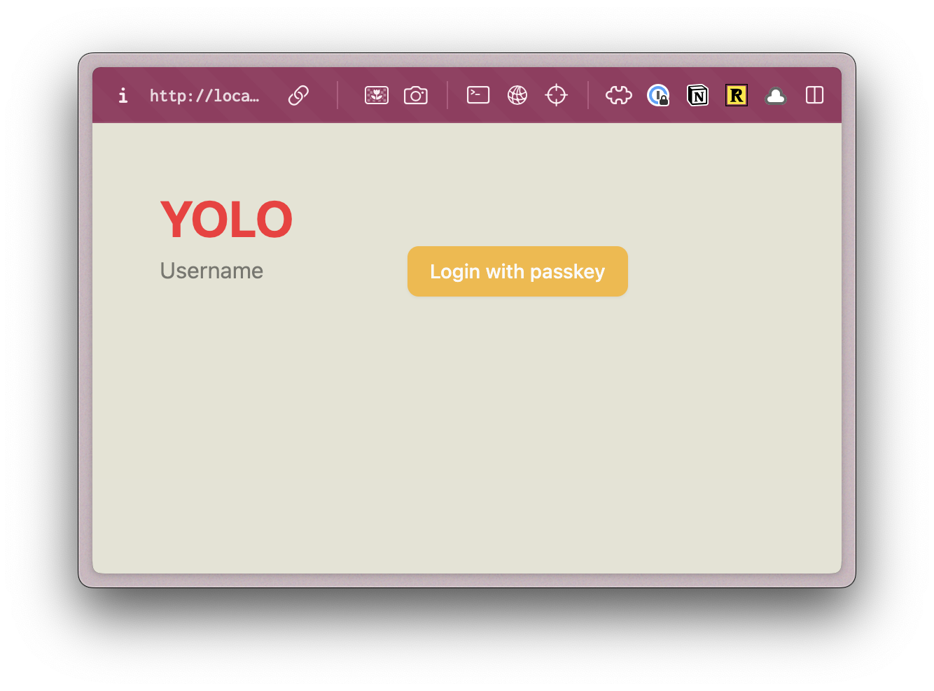Select the truncated URL text http://loca…

click(203, 95)
